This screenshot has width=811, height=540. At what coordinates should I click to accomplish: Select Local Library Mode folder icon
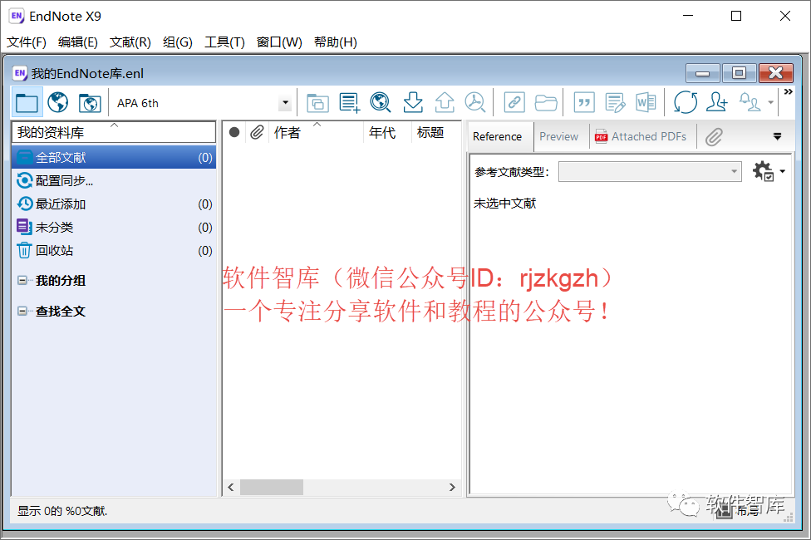27,103
